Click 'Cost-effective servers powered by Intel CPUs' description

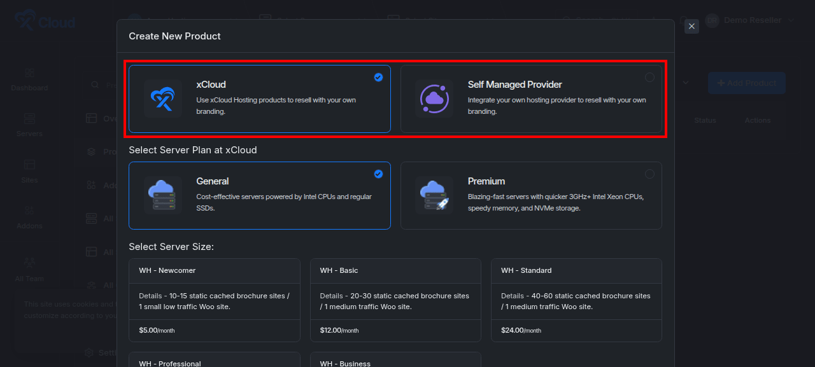coord(284,202)
